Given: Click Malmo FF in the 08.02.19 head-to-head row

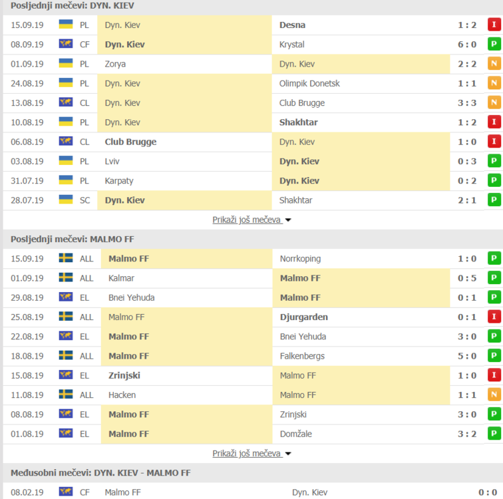Looking at the screenshot, I should pyautogui.click(x=123, y=492).
